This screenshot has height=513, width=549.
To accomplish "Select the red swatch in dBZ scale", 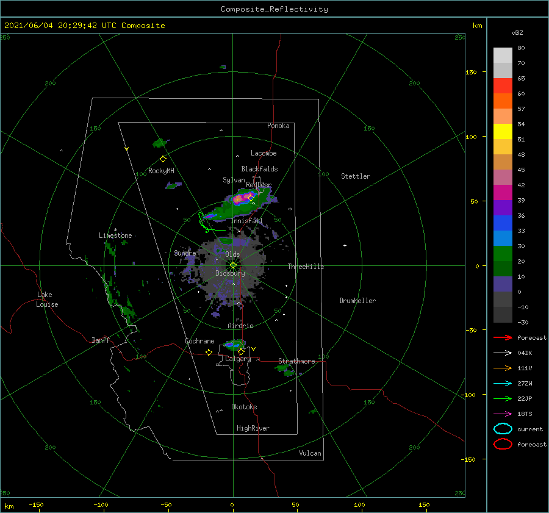I will tap(503, 86).
